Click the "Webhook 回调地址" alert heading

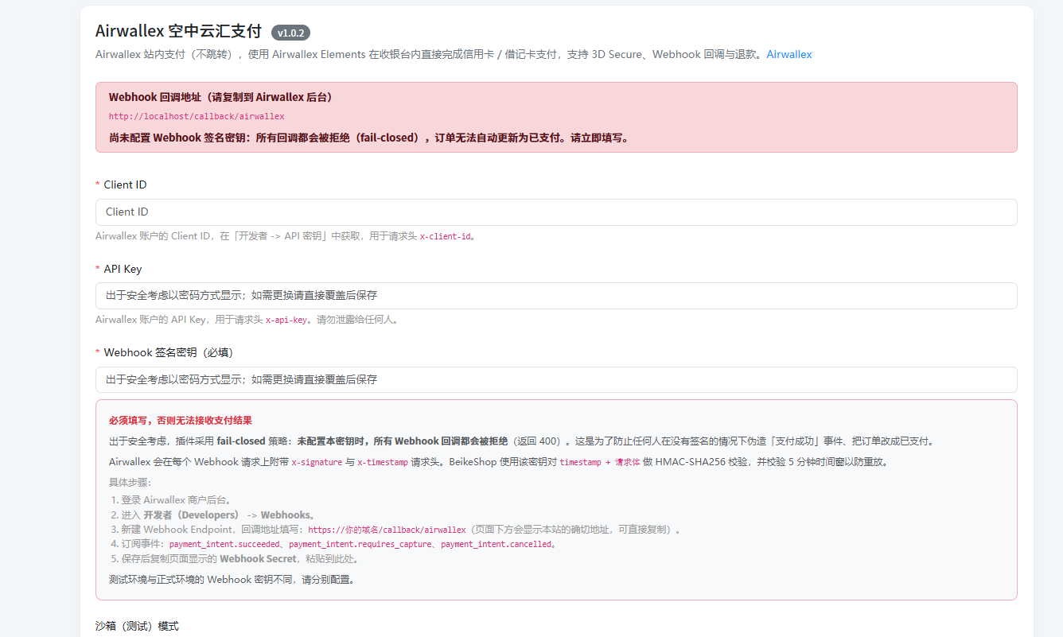click(x=220, y=97)
